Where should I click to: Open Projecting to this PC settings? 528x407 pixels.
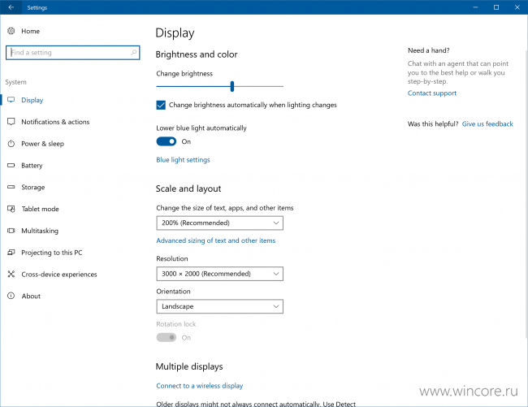51,253
